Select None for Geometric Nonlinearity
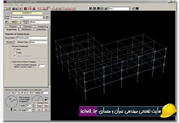179x123 pixels. [15, 49]
